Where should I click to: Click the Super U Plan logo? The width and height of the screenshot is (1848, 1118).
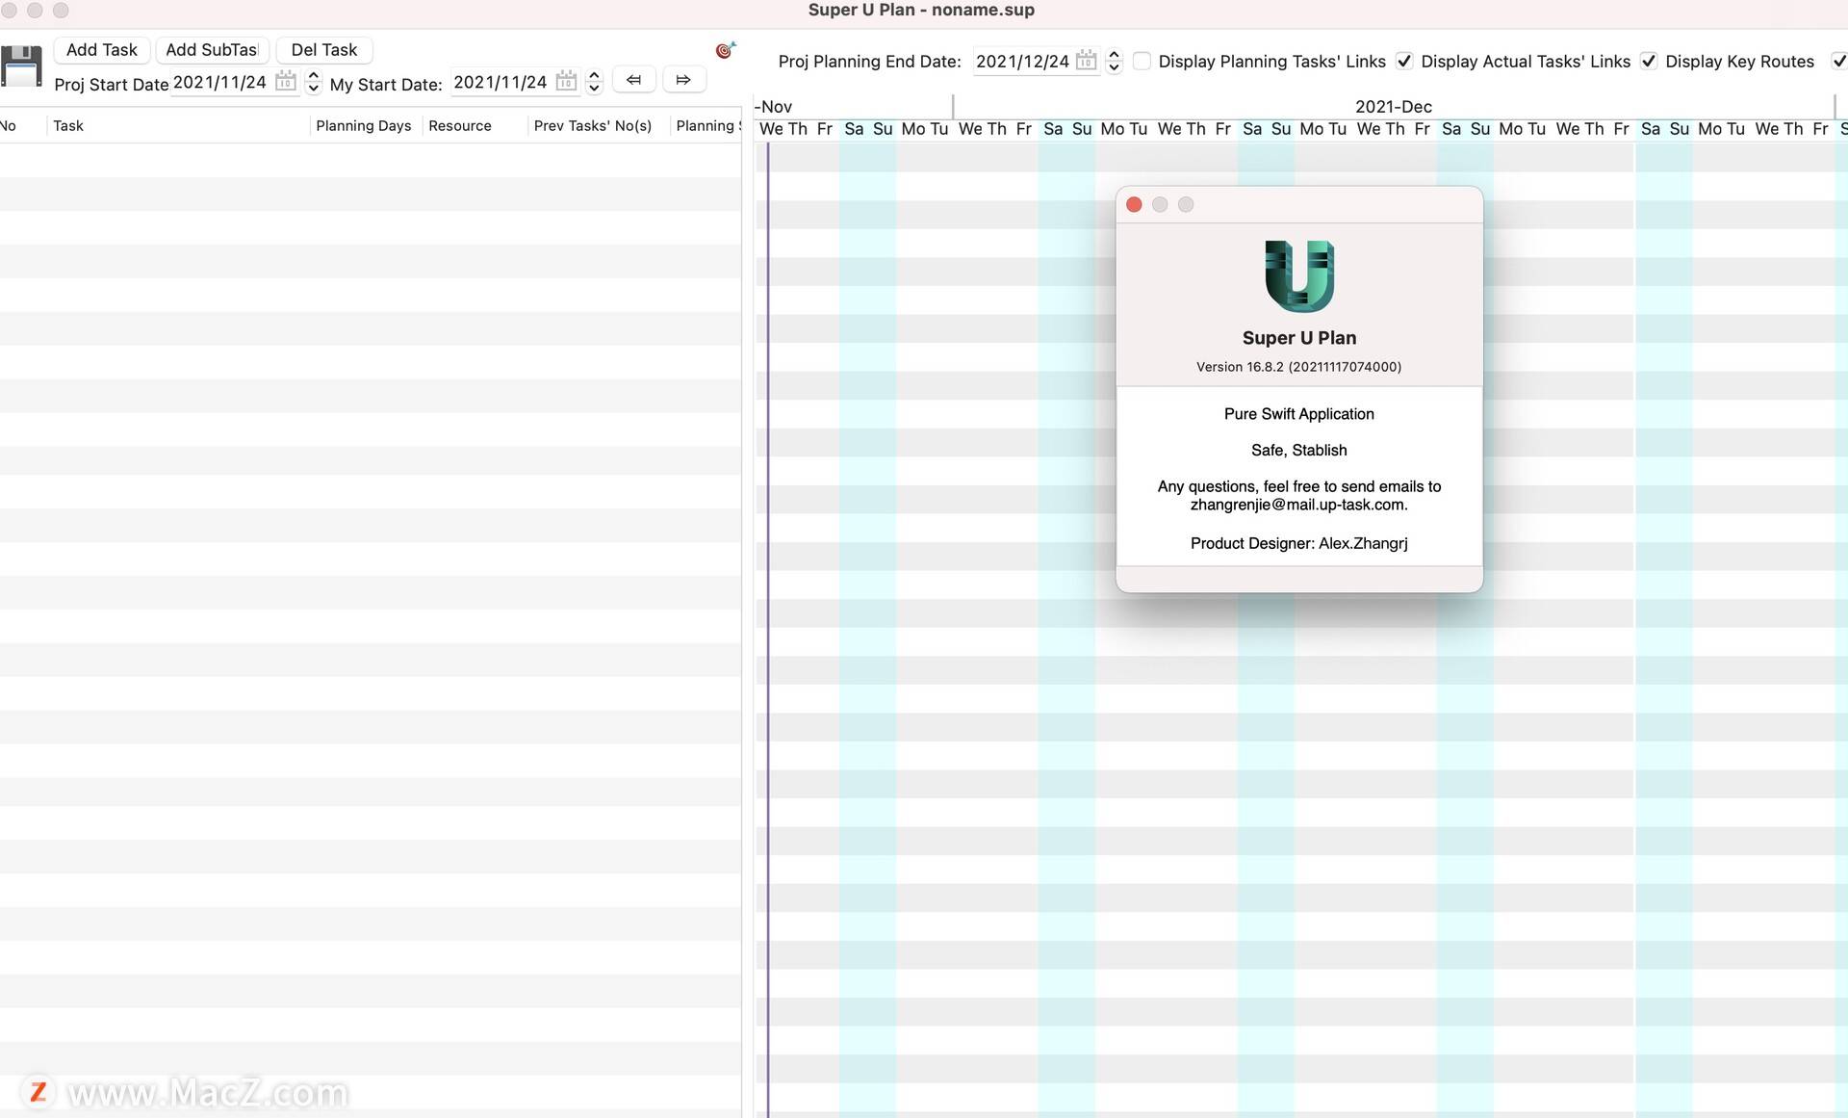click(1298, 276)
